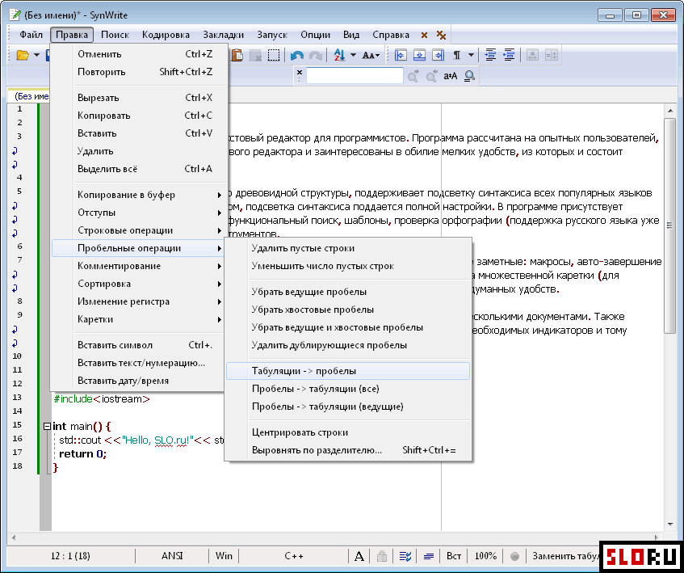The width and height of the screenshot is (684, 573).
Task: Choose Выровнять по разделителю option
Action: (x=348, y=450)
